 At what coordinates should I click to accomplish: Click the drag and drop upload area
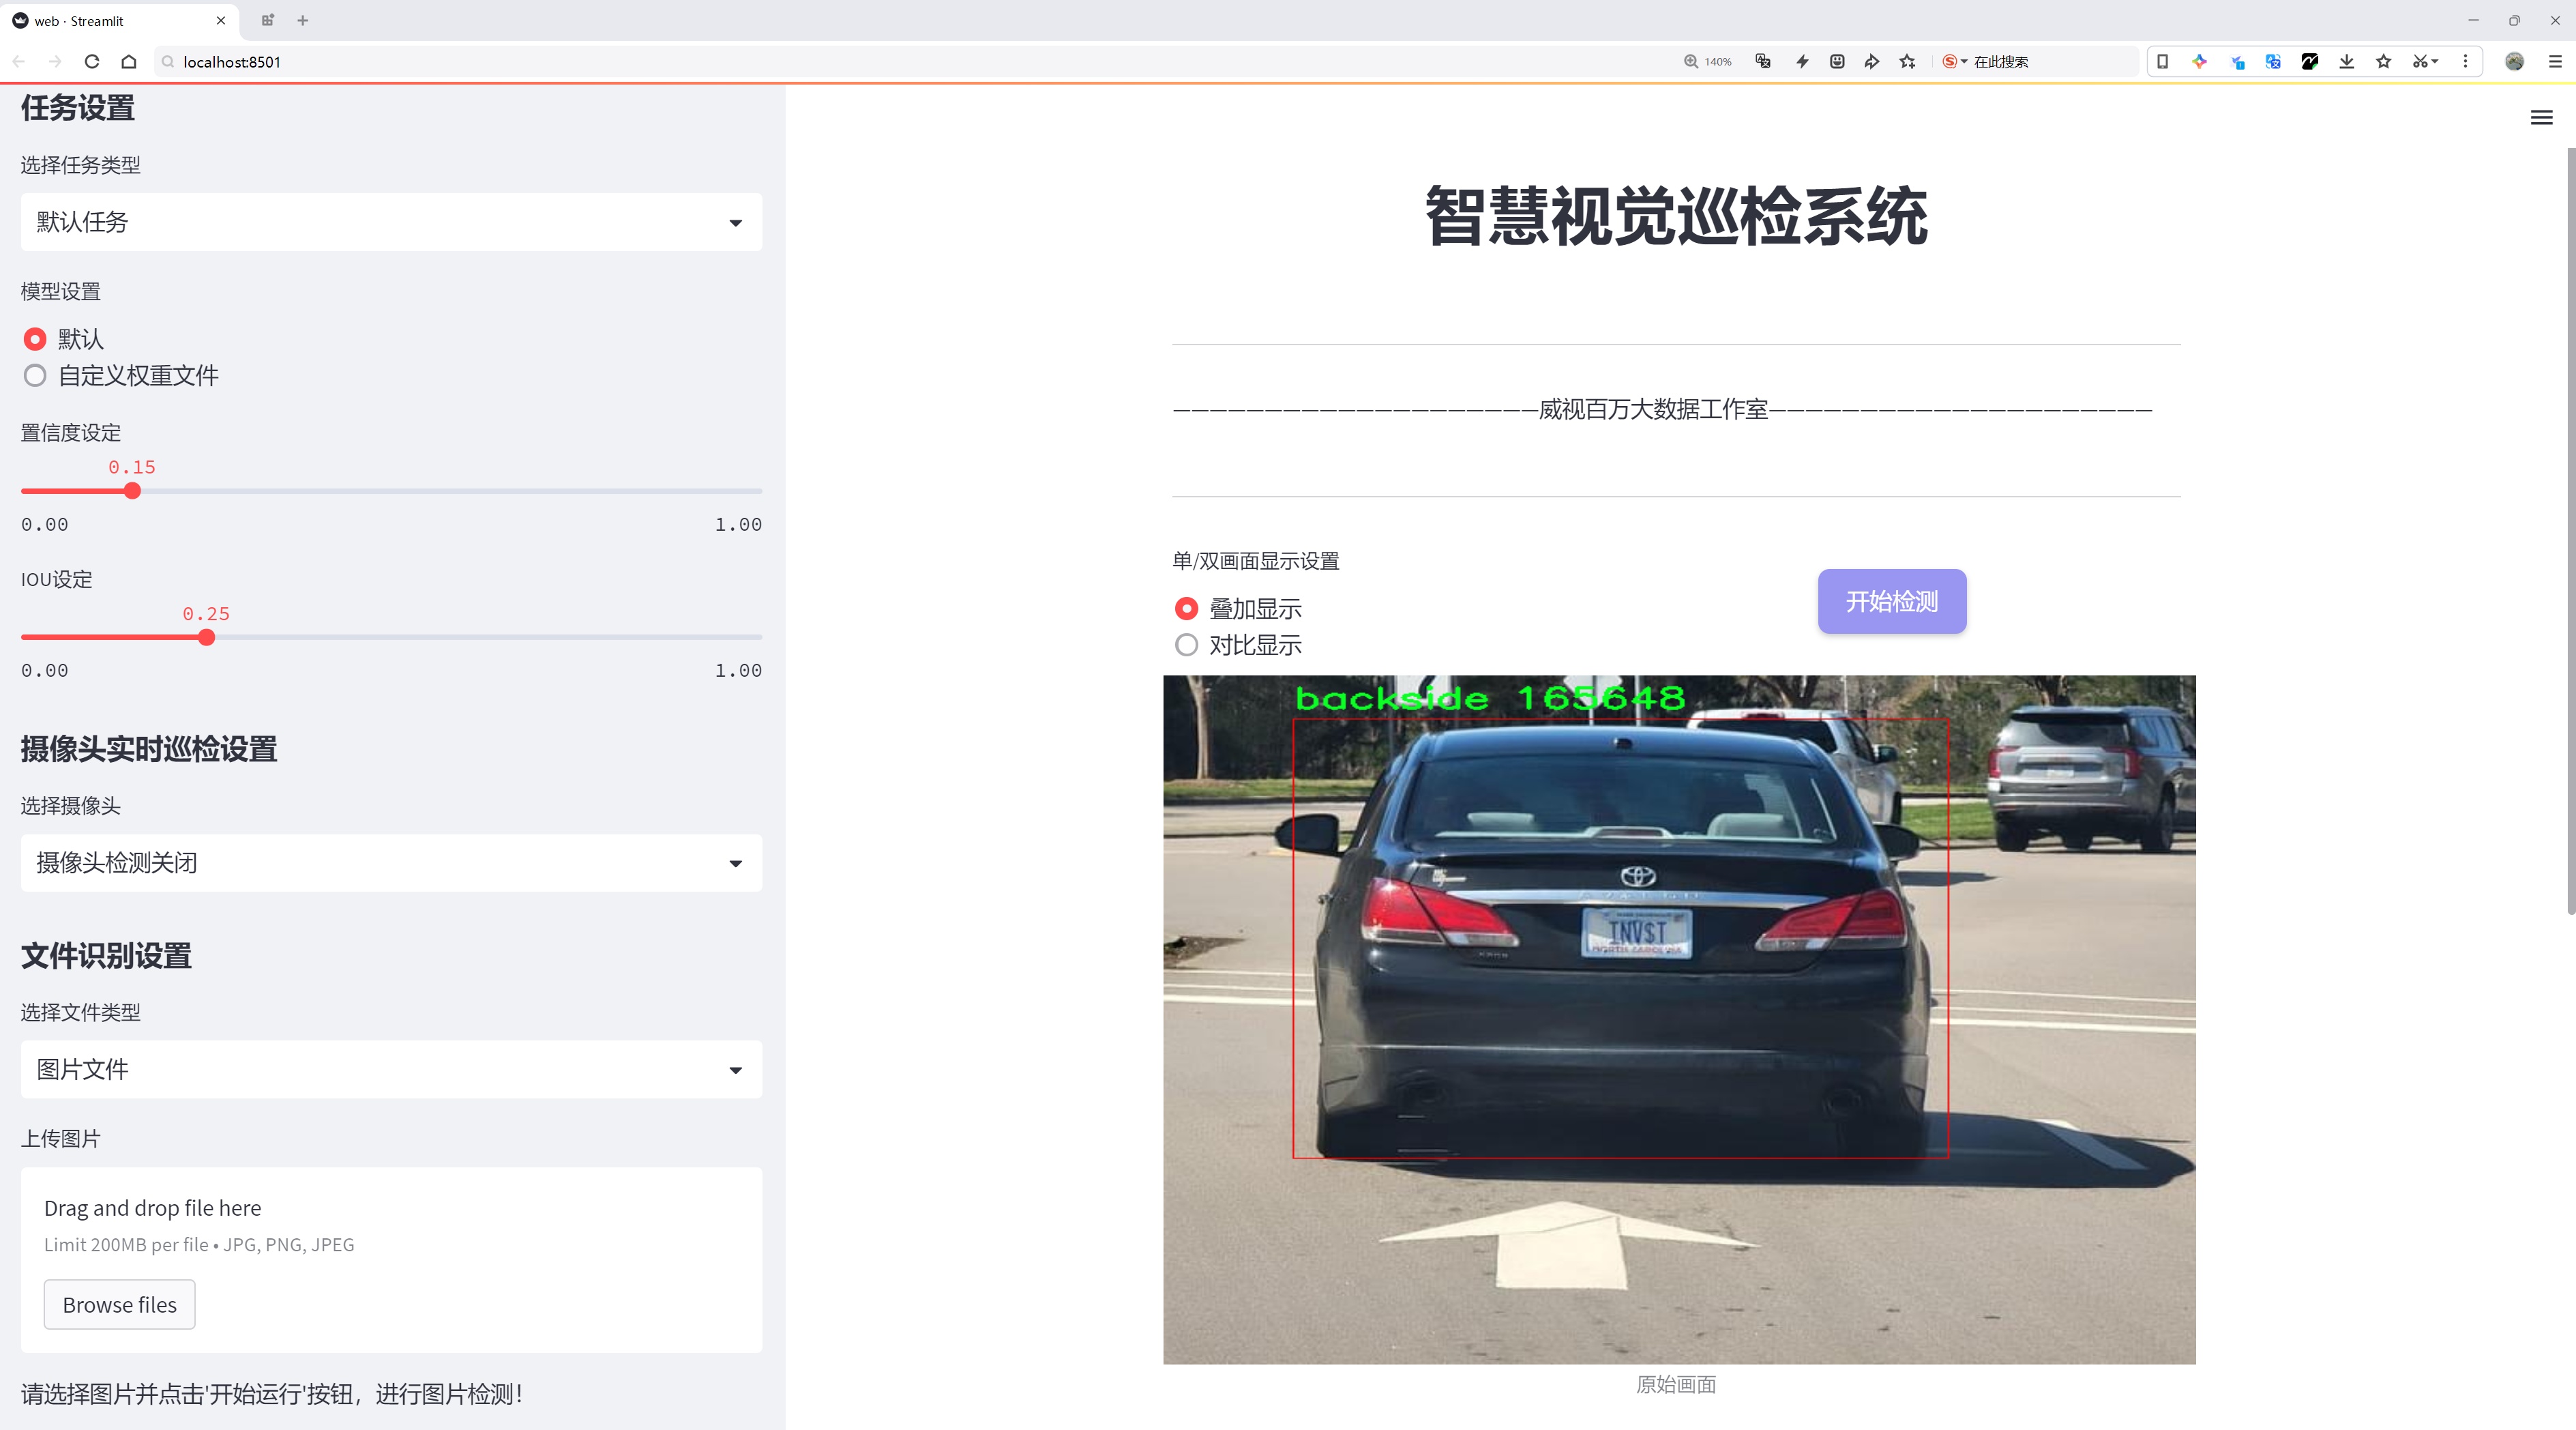[x=391, y=1260]
